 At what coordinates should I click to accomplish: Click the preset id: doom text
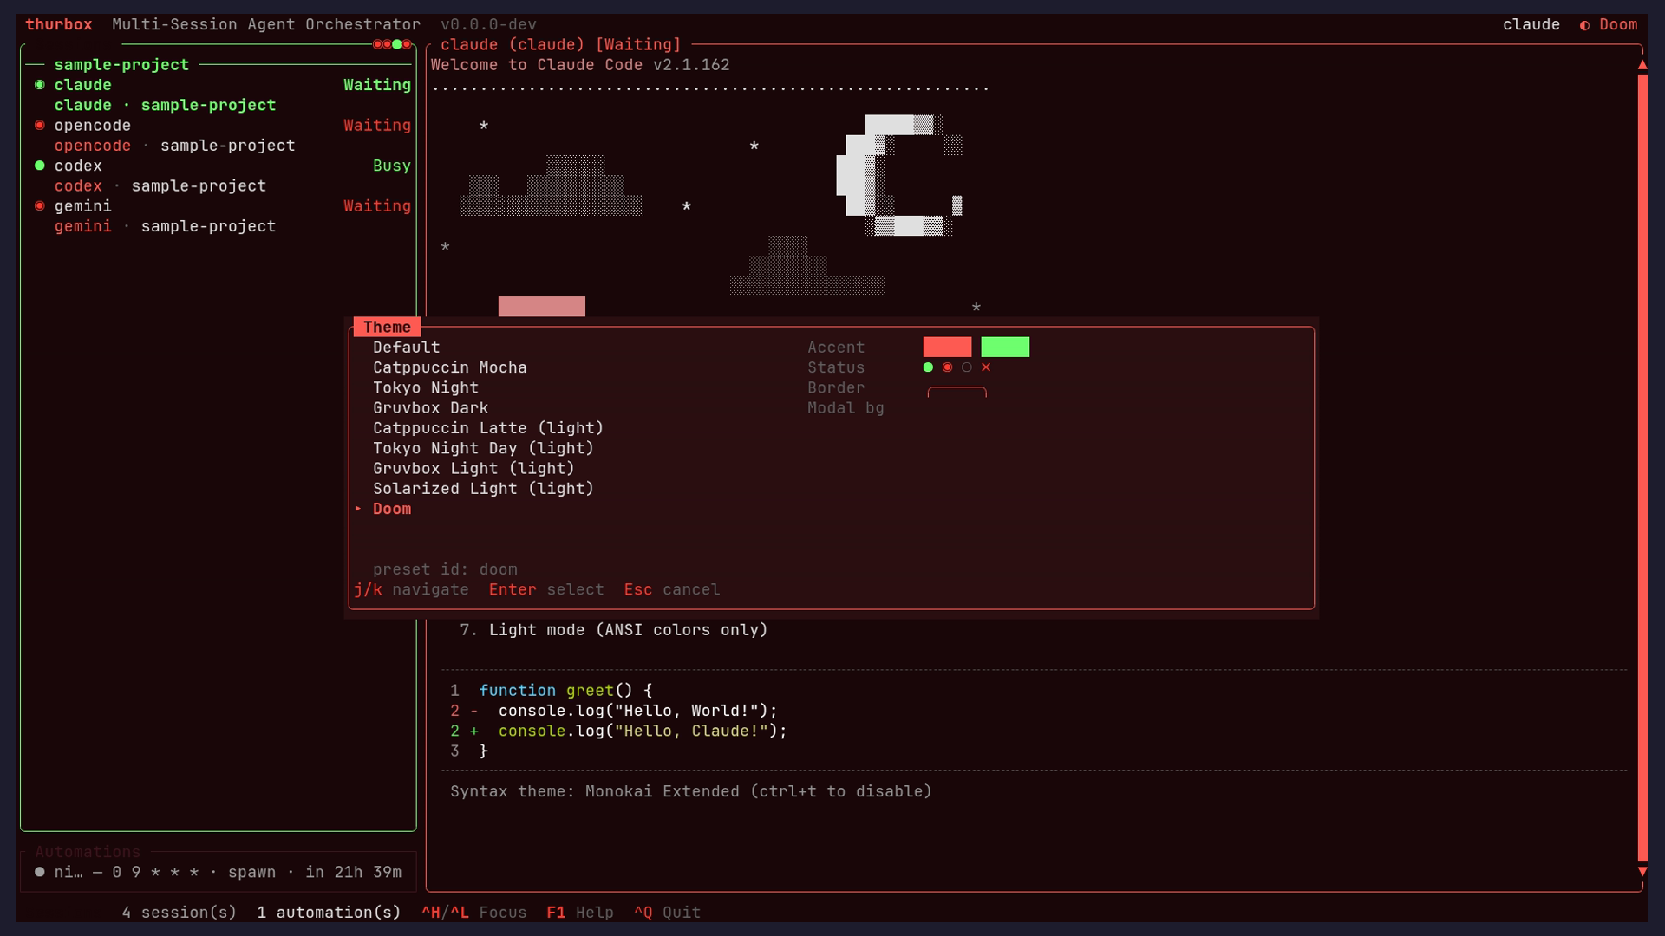click(x=445, y=569)
